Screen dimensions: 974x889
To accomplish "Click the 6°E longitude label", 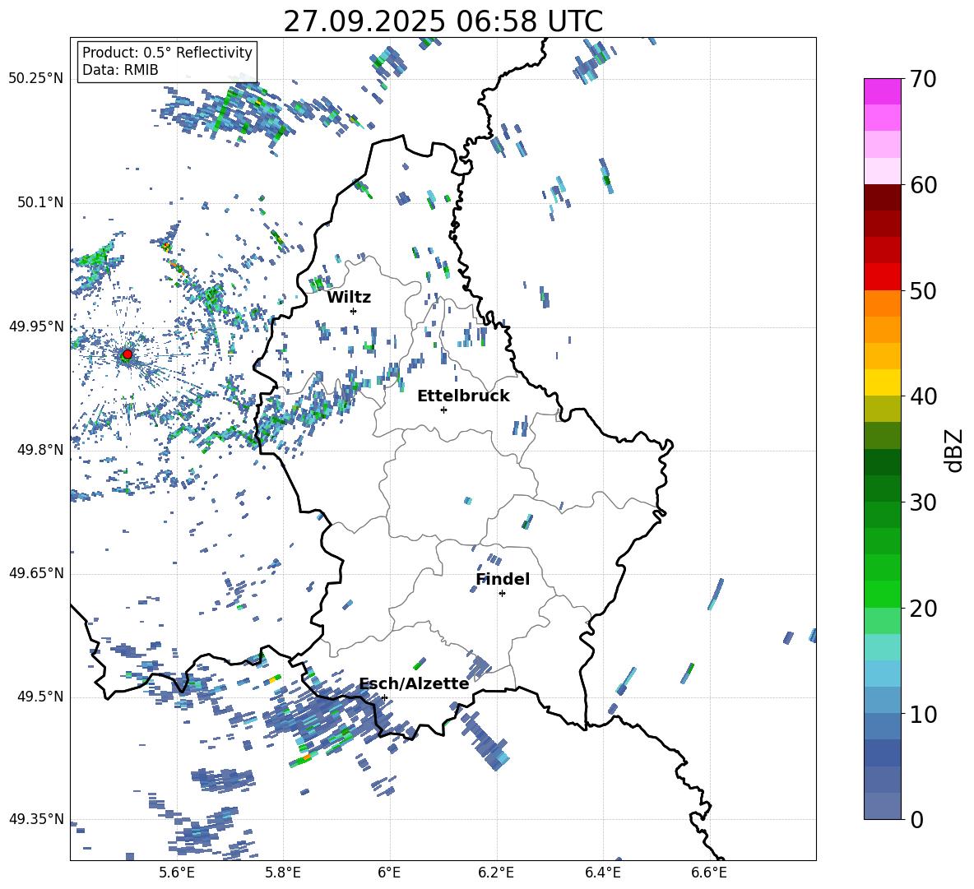I will click(389, 873).
